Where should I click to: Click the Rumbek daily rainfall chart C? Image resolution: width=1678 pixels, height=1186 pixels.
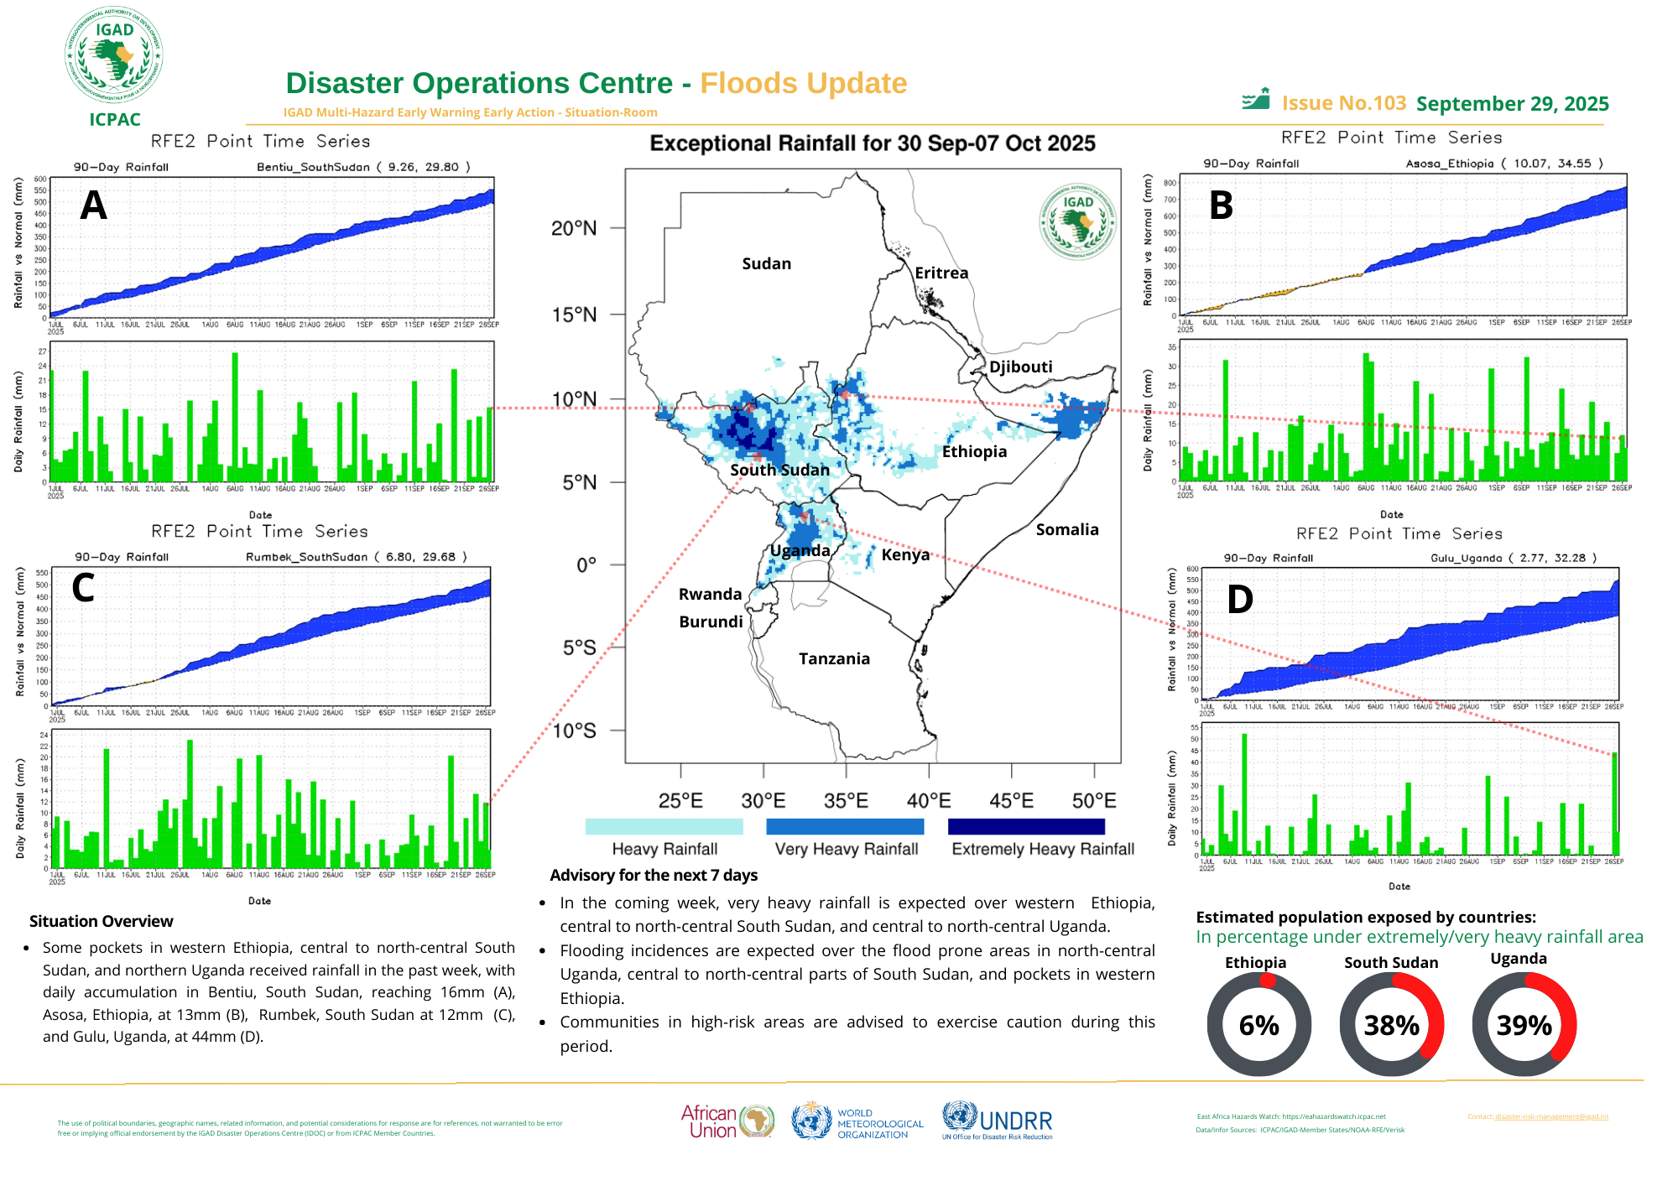[272, 798]
